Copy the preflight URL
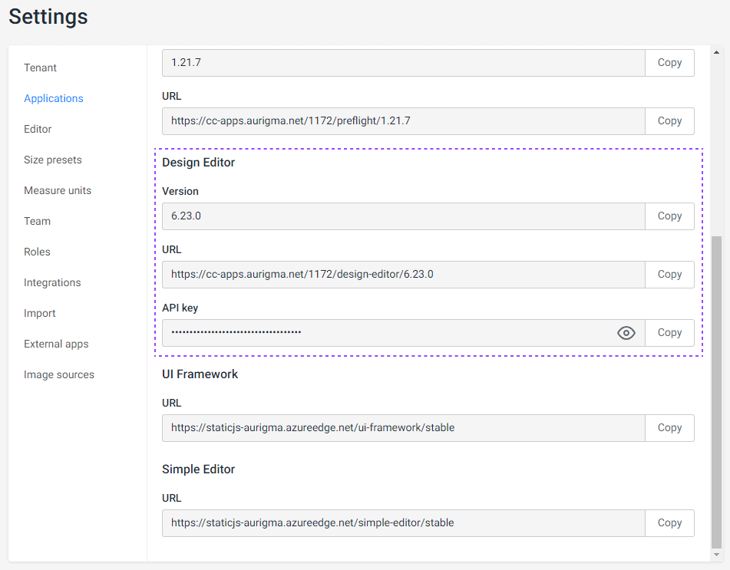This screenshot has width=730, height=570. coord(669,121)
